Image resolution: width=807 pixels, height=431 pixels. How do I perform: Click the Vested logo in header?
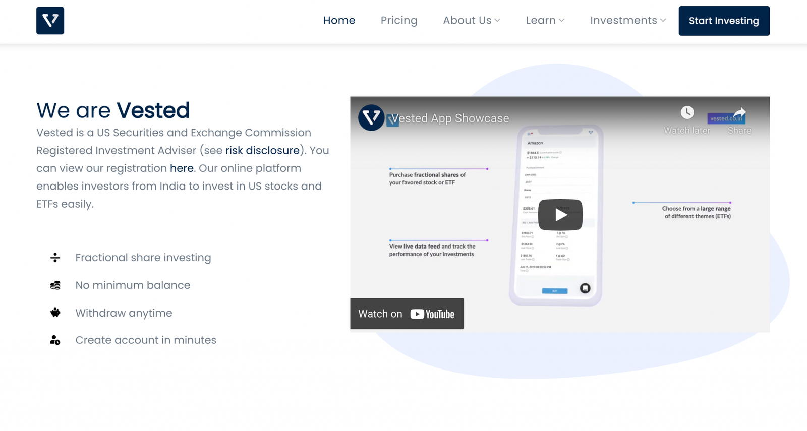50,21
